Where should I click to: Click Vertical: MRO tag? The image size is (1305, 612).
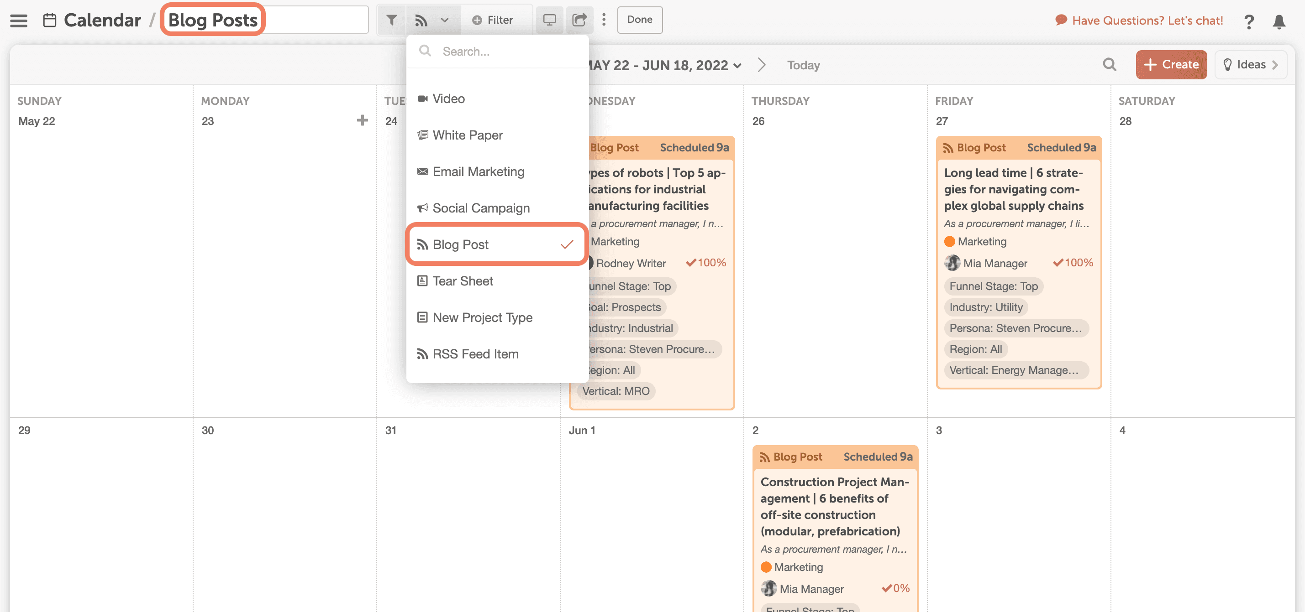point(616,391)
